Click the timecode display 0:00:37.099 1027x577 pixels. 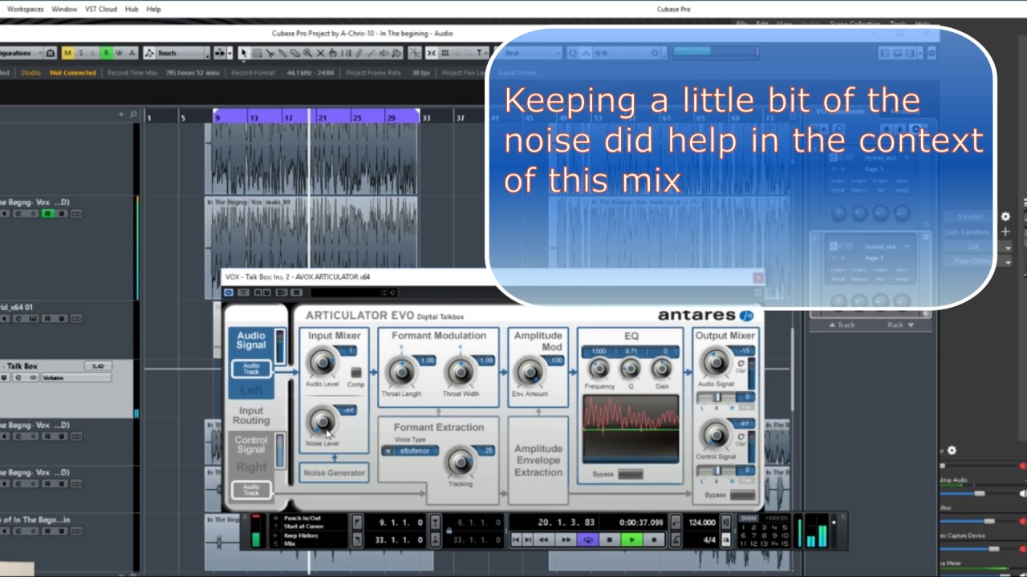point(642,523)
